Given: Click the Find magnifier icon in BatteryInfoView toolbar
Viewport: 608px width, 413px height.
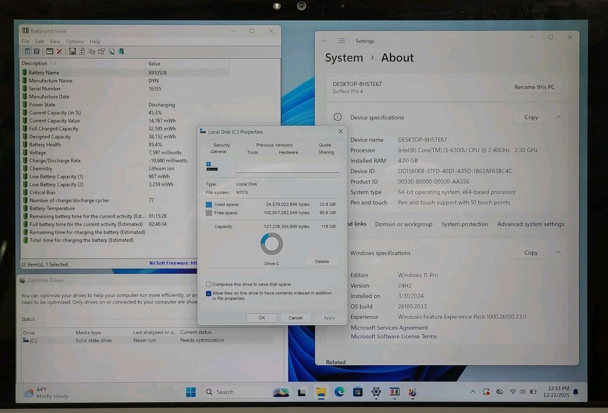Looking at the screenshot, I should [111, 52].
